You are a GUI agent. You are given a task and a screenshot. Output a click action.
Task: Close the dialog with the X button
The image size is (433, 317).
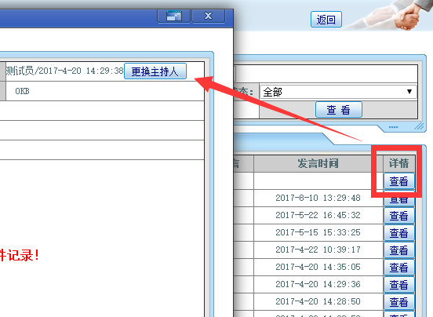point(208,16)
